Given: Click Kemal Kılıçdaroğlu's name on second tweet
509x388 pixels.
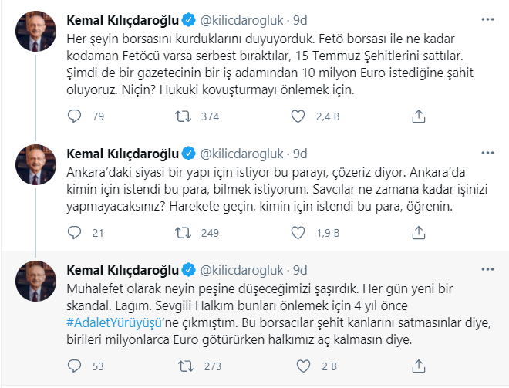Looking at the screenshot, I should point(123,152).
